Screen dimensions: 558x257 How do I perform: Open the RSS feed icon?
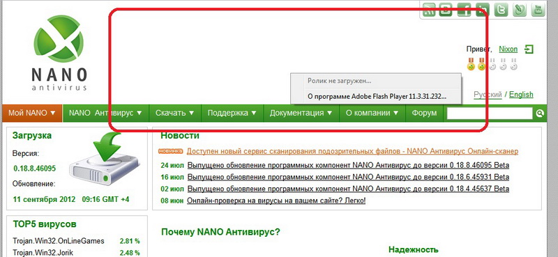tap(430, 10)
